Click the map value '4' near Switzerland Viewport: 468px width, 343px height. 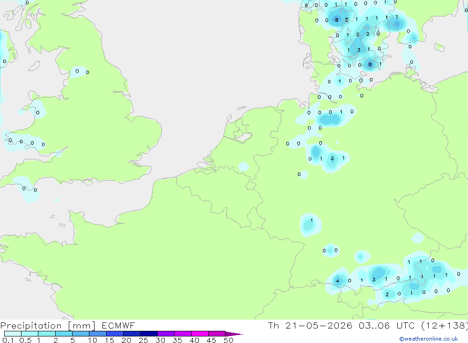337,281
